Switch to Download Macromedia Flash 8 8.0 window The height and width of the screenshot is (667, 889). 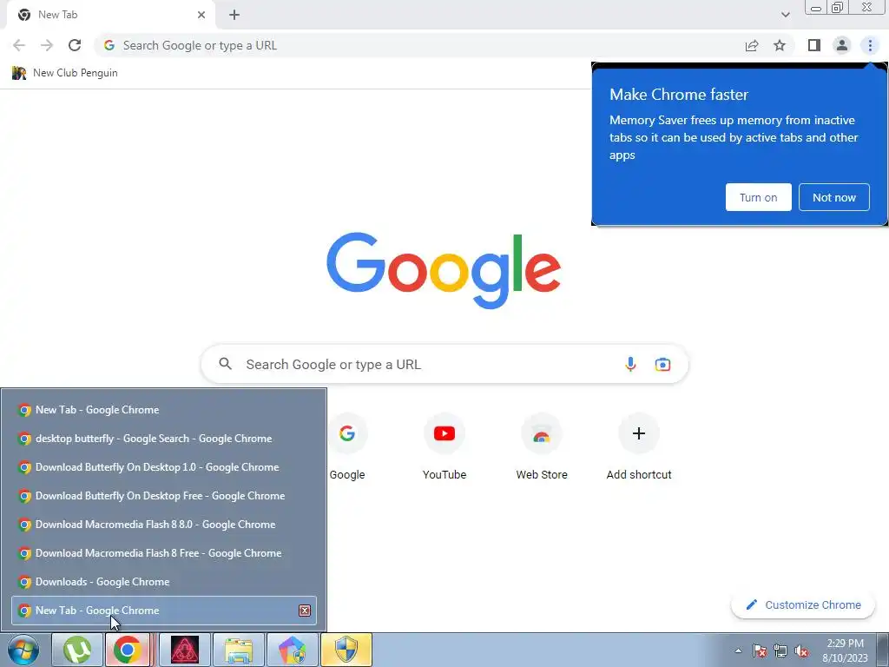click(x=164, y=524)
